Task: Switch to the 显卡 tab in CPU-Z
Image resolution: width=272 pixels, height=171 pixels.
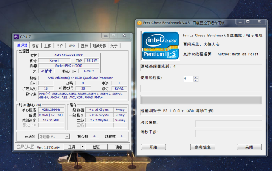Action: click(84, 45)
